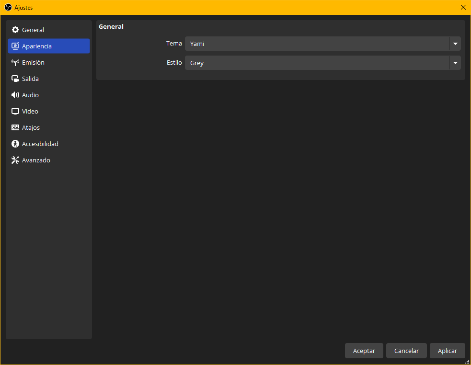Viewport: 471px width, 365px height.
Task: Click the Estilo label
Action: point(174,62)
